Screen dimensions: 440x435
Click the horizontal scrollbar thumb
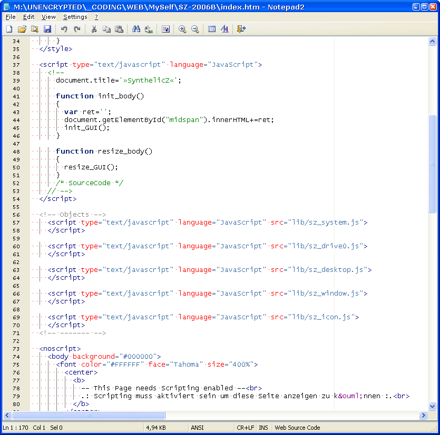click(x=89, y=415)
